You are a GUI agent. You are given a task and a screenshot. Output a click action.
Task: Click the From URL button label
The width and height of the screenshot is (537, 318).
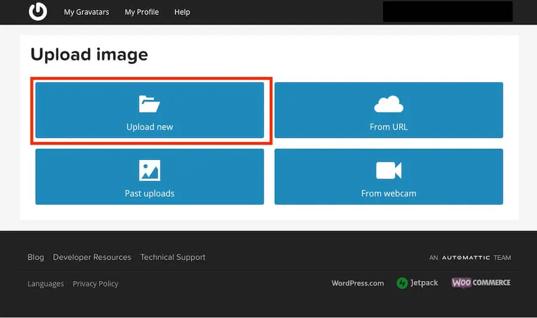(x=388, y=127)
